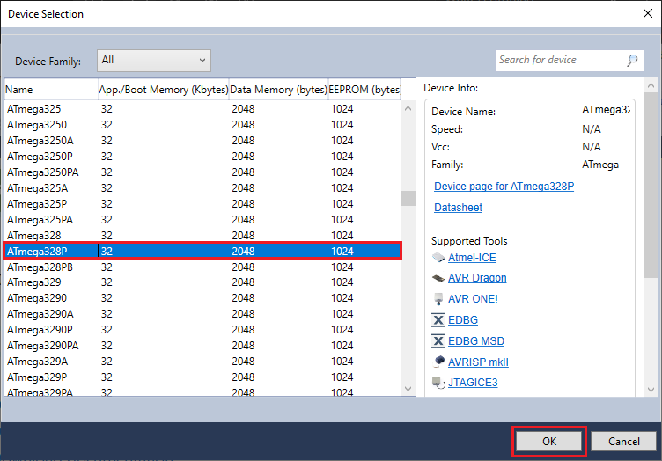Select the ATmega328 row

[202, 235]
